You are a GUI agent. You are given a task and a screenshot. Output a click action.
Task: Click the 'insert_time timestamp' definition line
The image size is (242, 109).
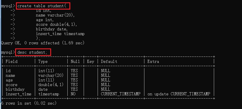coord(60,34)
